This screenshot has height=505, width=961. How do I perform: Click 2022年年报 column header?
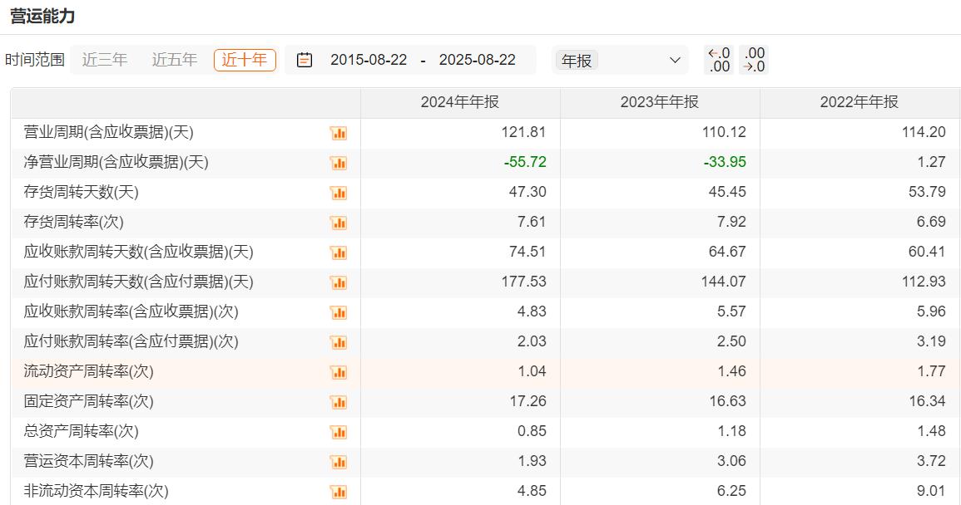pos(859,102)
